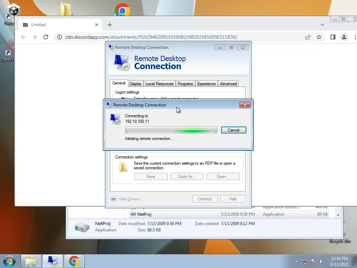Click the NetProj projector icon in details pane
This screenshot has width=357, height=268.
pyautogui.click(x=82, y=227)
